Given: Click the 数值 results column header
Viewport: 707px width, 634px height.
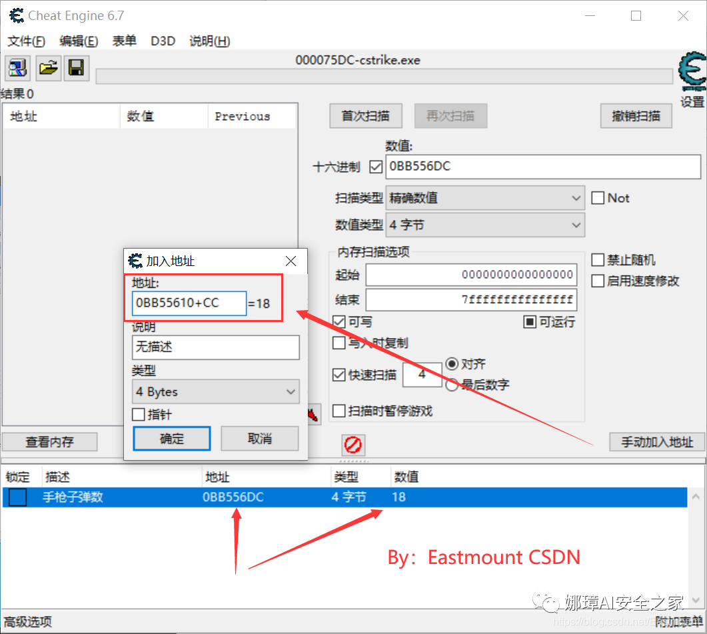Looking at the screenshot, I should pyautogui.click(x=164, y=117).
